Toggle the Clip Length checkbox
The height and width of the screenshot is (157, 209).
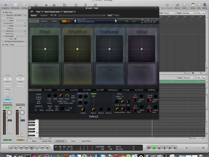coord(15,36)
